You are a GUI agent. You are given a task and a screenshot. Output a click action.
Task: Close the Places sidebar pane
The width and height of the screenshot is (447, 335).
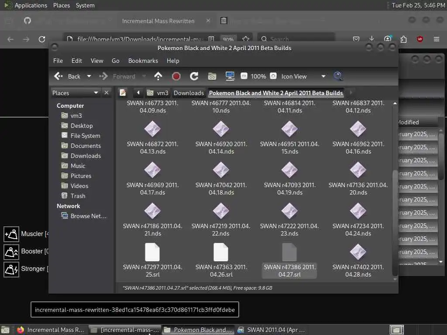tap(107, 93)
